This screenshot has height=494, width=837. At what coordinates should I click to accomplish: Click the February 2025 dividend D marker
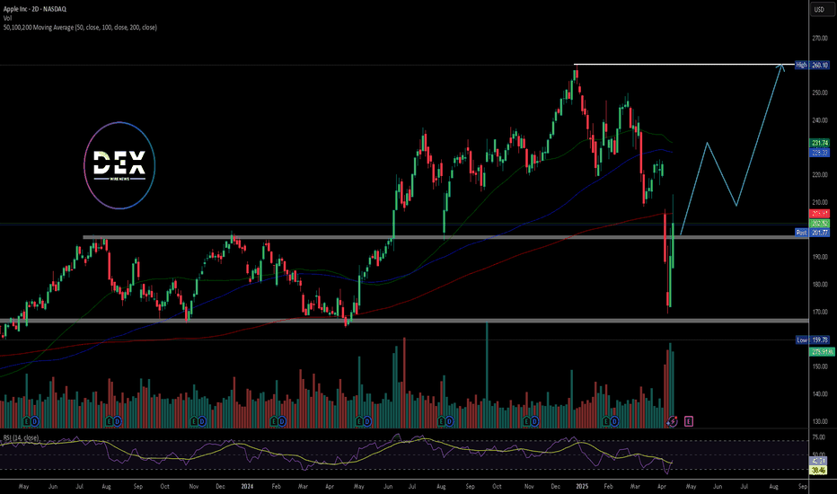point(614,421)
